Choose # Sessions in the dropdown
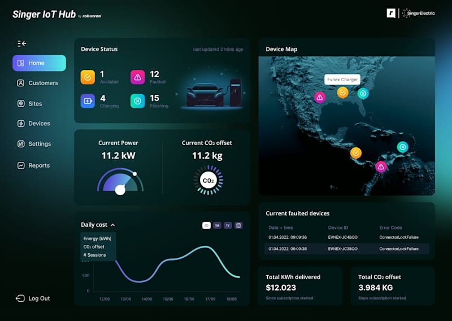This screenshot has height=321, width=452. click(x=94, y=255)
